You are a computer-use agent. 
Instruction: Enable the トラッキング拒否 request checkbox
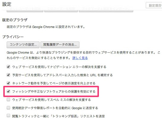tap(8, 116)
